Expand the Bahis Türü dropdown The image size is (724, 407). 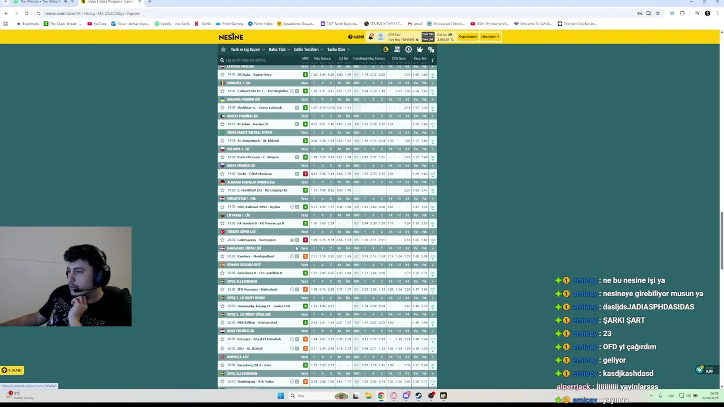click(278, 49)
